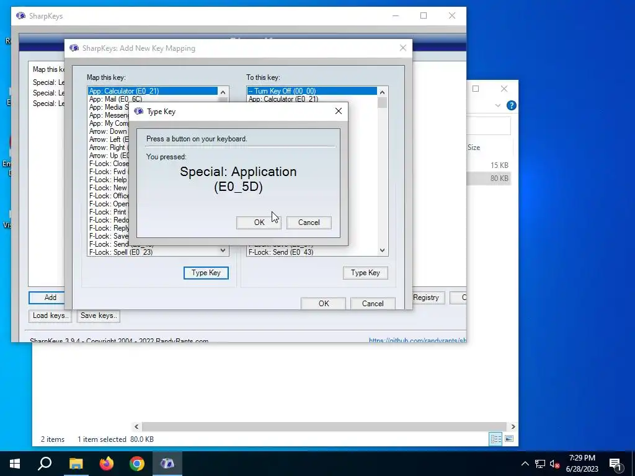Screen dimensions: 635x476
Task: Open the Windows Start menu
Action: pyautogui.click(x=15, y=464)
